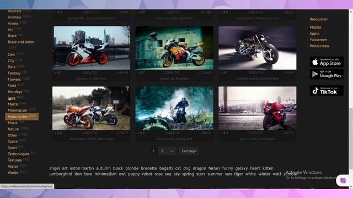Open the Space category
The width and height of the screenshot is (353, 198).
pyautogui.click(x=13, y=141)
